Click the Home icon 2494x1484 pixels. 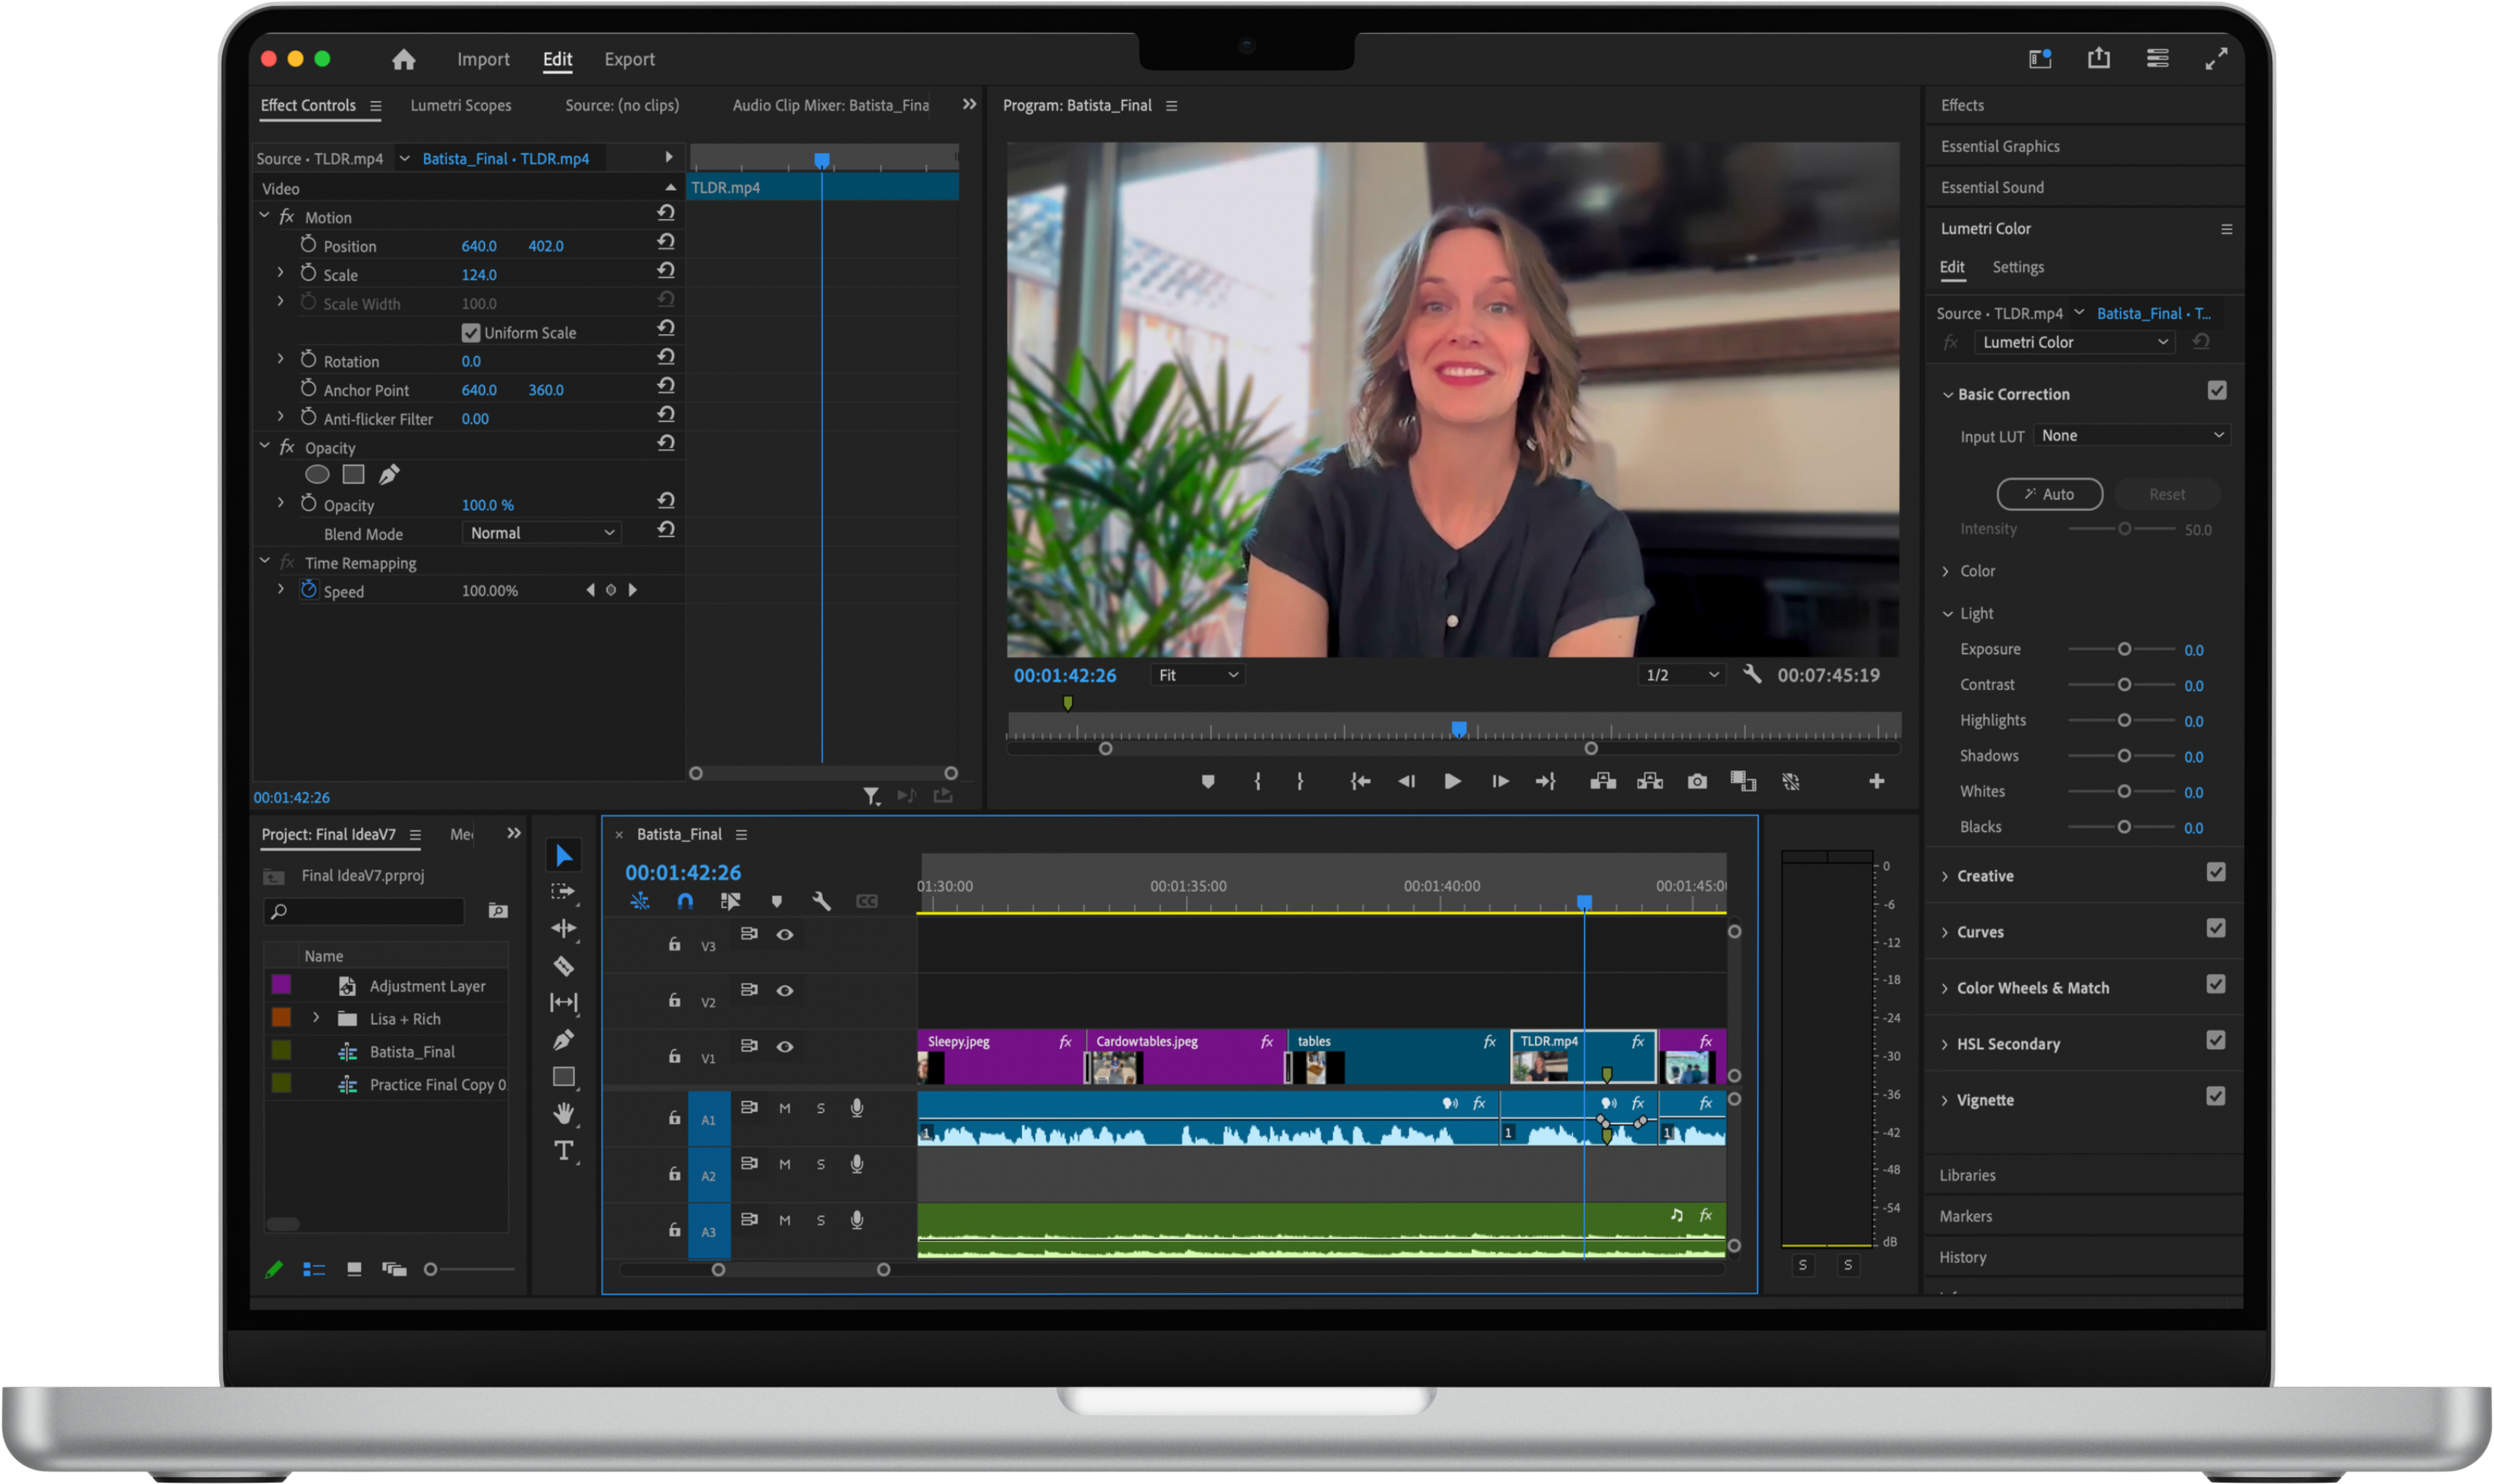[403, 59]
